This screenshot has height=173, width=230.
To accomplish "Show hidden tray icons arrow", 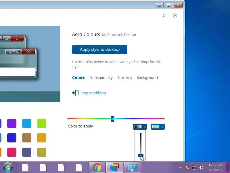I will 180,168.
